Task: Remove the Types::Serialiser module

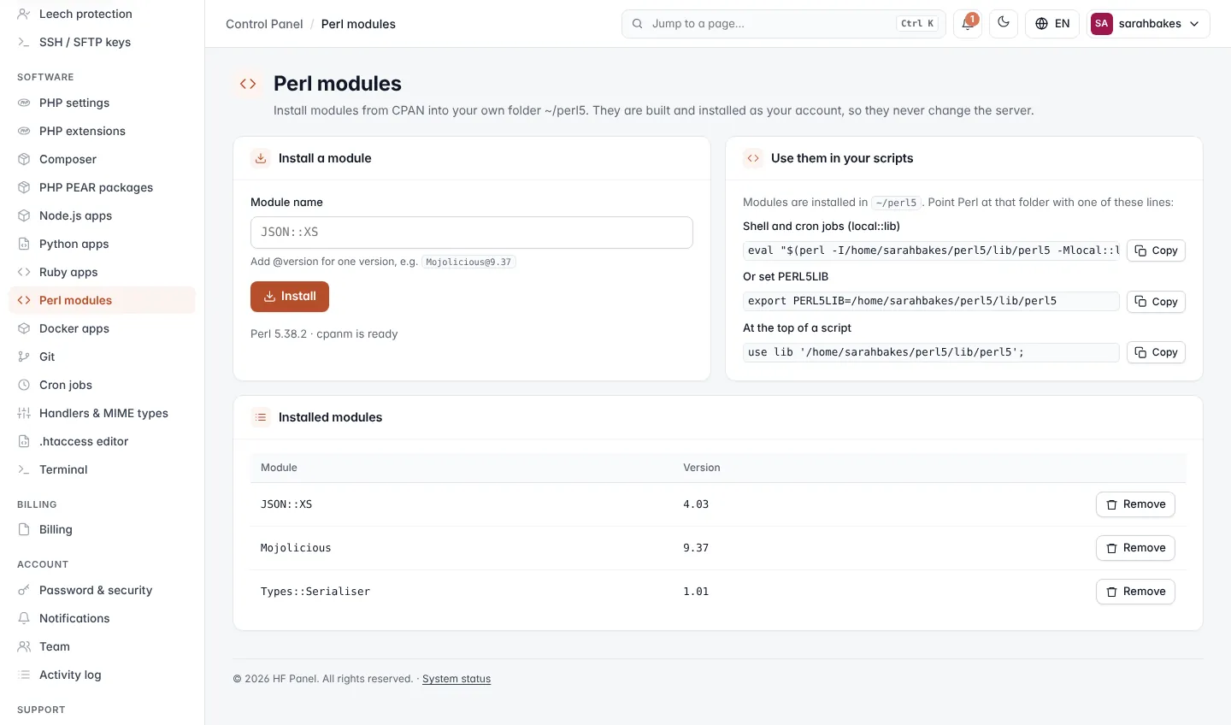Action: pyautogui.click(x=1135, y=592)
